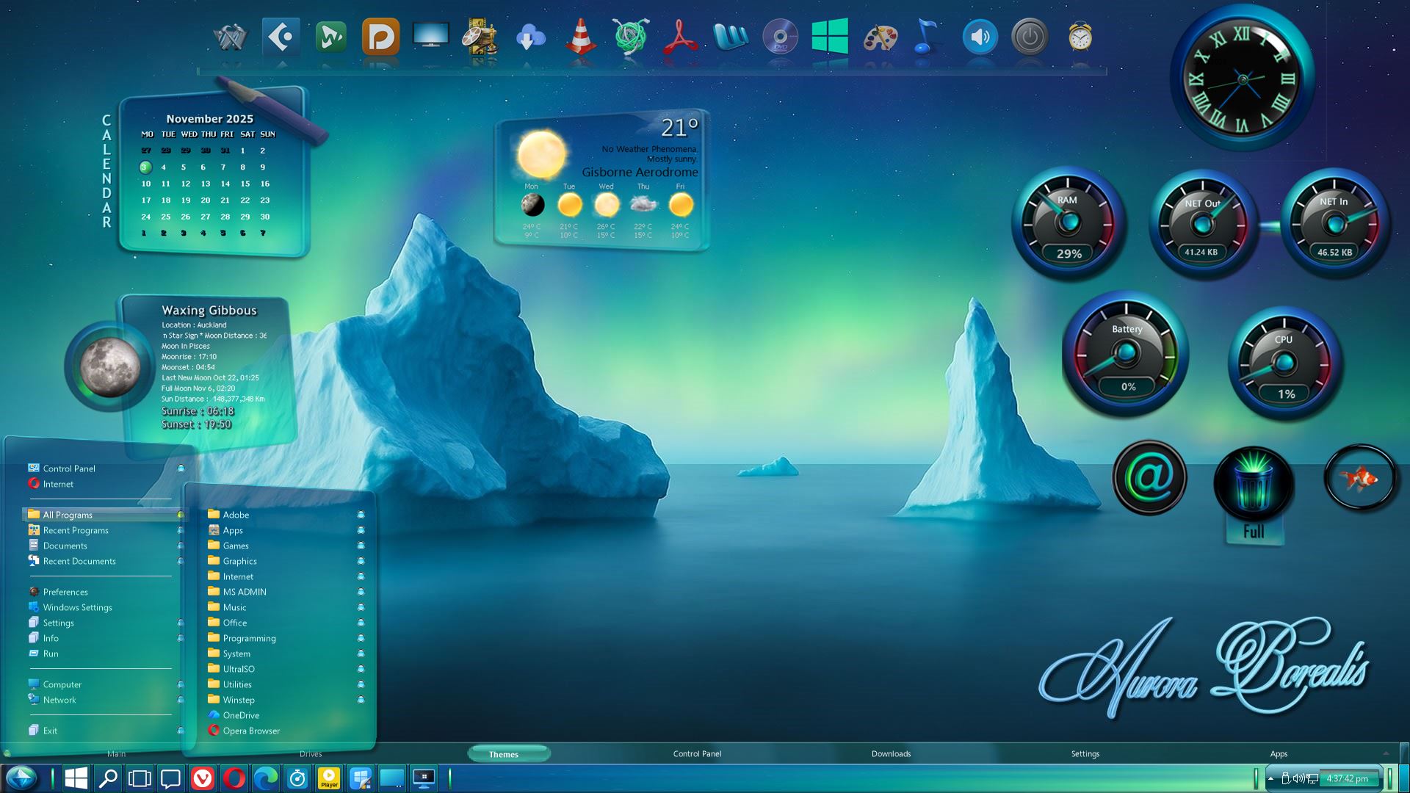Expand the Games folder submenu arrow
The image size is (1410, 793).
361,546
